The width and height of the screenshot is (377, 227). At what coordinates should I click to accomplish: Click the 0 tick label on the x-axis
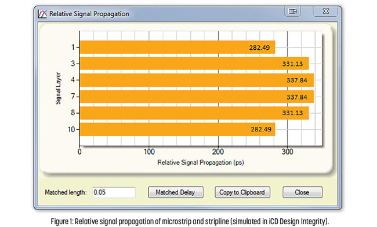79,152
